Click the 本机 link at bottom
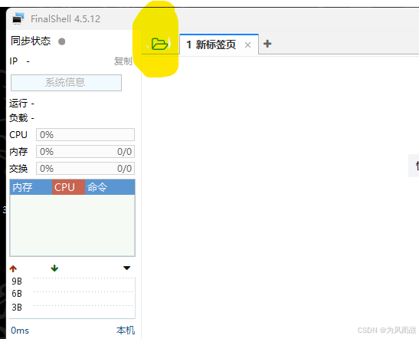Image resolution: width=419 pixels, height=339 pixels. coord(126,331)
